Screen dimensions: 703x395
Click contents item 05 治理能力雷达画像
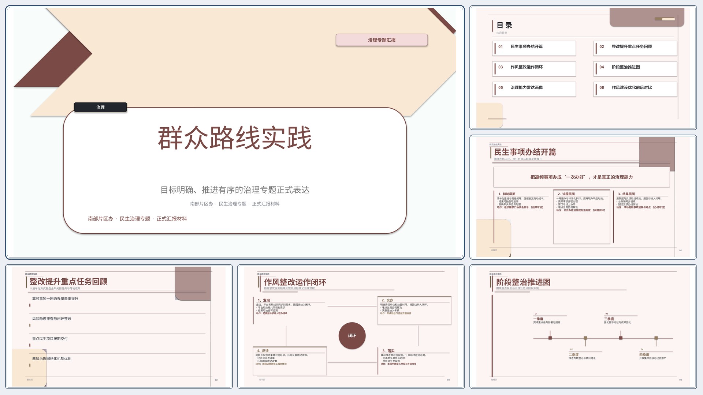[534, 89]
